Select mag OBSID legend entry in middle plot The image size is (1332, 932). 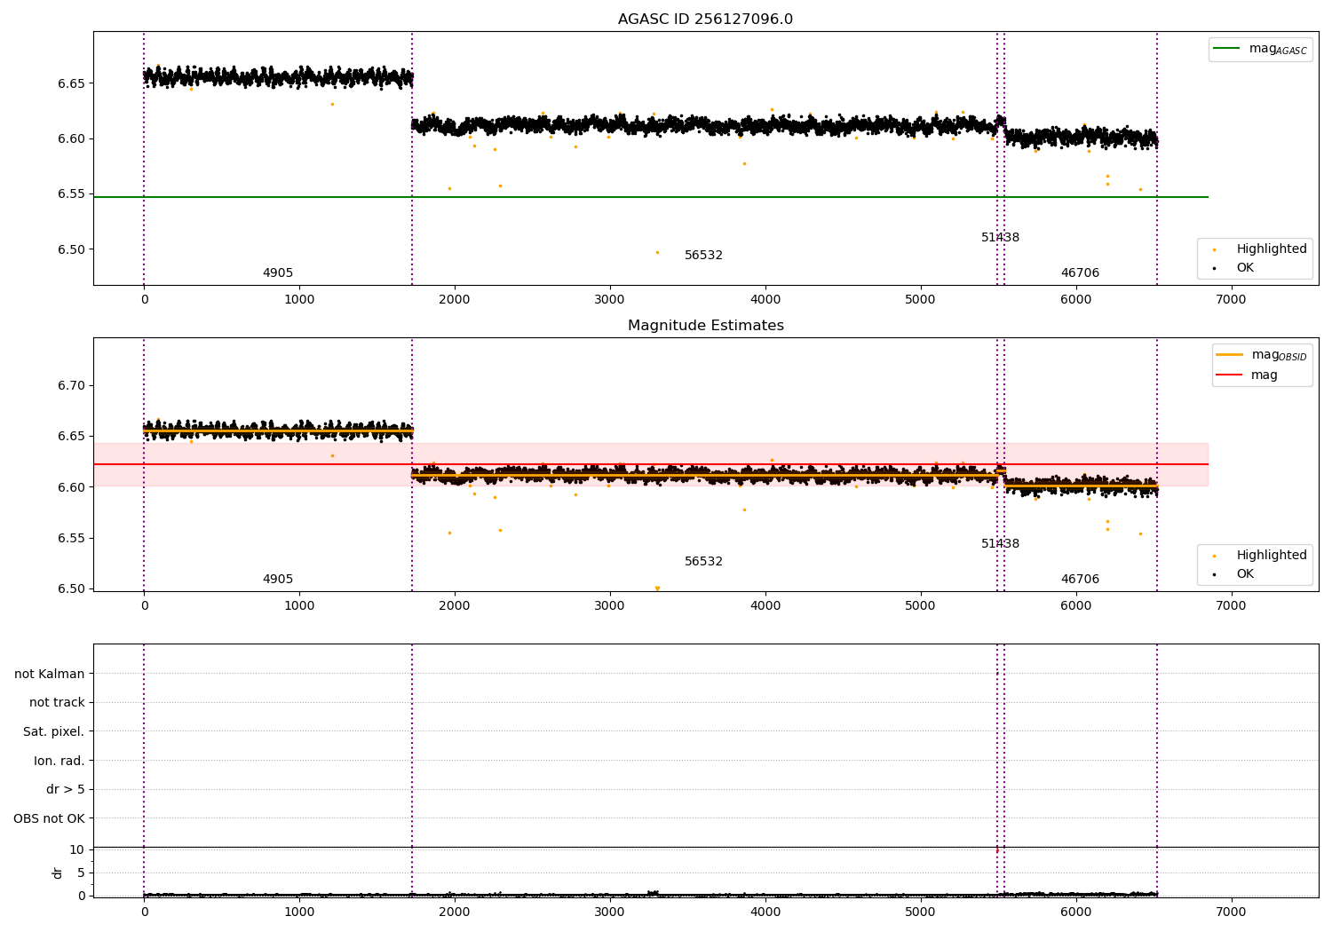[1262, 355]
